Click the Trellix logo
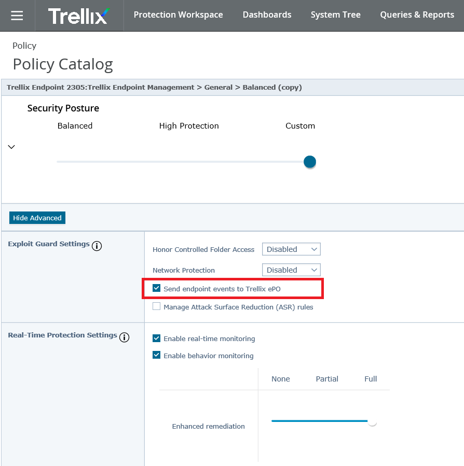 click(x=79, y=16)
